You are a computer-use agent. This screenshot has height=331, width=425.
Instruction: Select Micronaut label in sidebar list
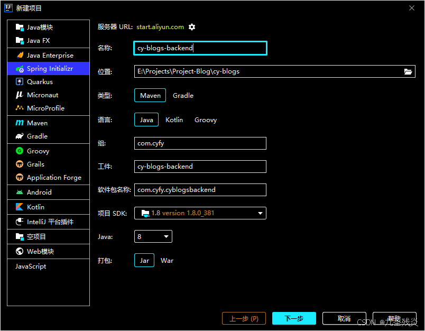point(43,95)
